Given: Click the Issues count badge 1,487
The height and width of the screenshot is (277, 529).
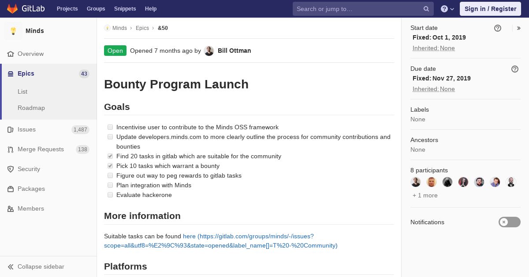Looking at the screenshot, I should pyautogui.click(x=80, y=130).
